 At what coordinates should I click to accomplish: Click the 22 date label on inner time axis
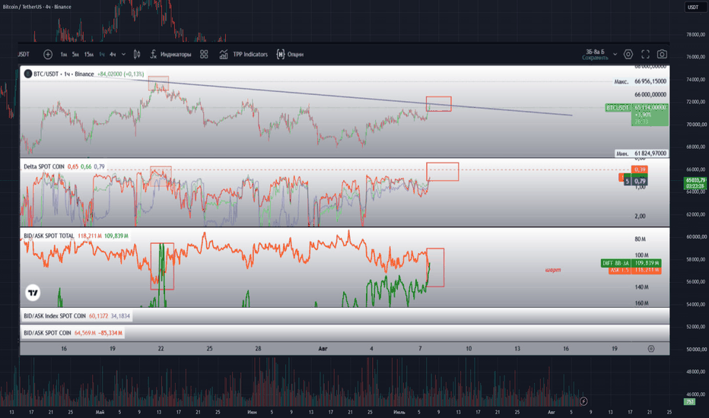(x=161, y=348)
